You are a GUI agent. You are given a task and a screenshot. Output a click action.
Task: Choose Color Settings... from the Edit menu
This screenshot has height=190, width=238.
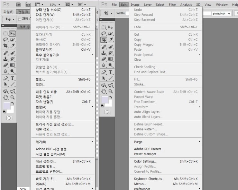166,161
